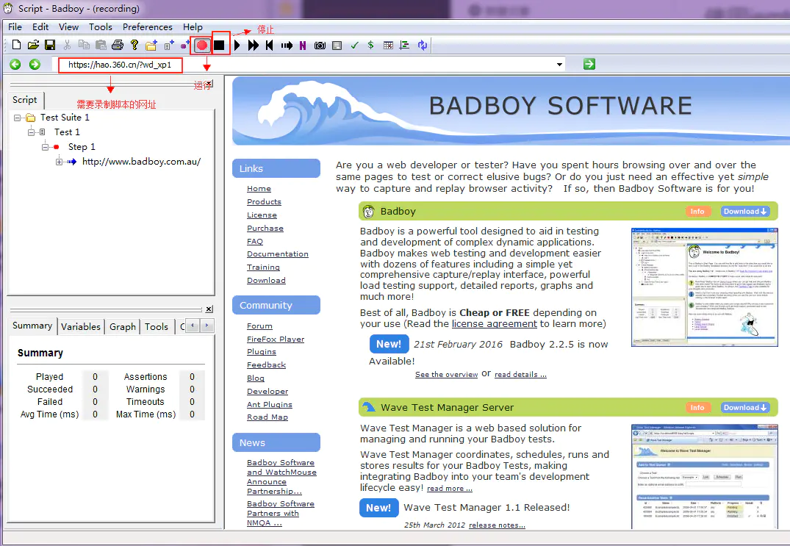The height and width of the screenshot is (546, 790).
Task: Switch to the Graph tab
Action: pos(123,326)
